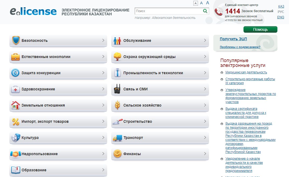289x177 pixels.
Task: Click the theater masks icon for Культура
Action: (16, 138)
